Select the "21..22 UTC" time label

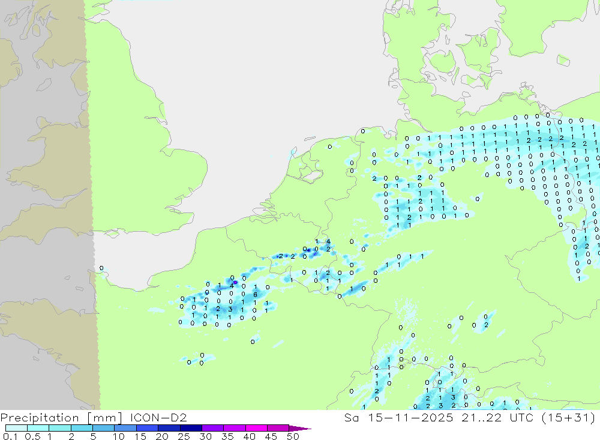(497, 417)
